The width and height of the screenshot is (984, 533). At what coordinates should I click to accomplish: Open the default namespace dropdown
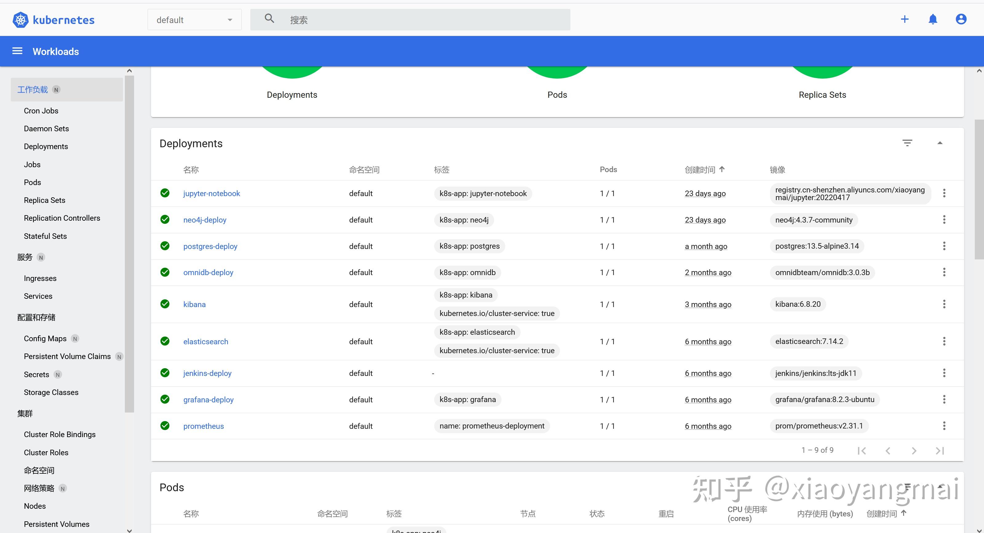(194, 20)
